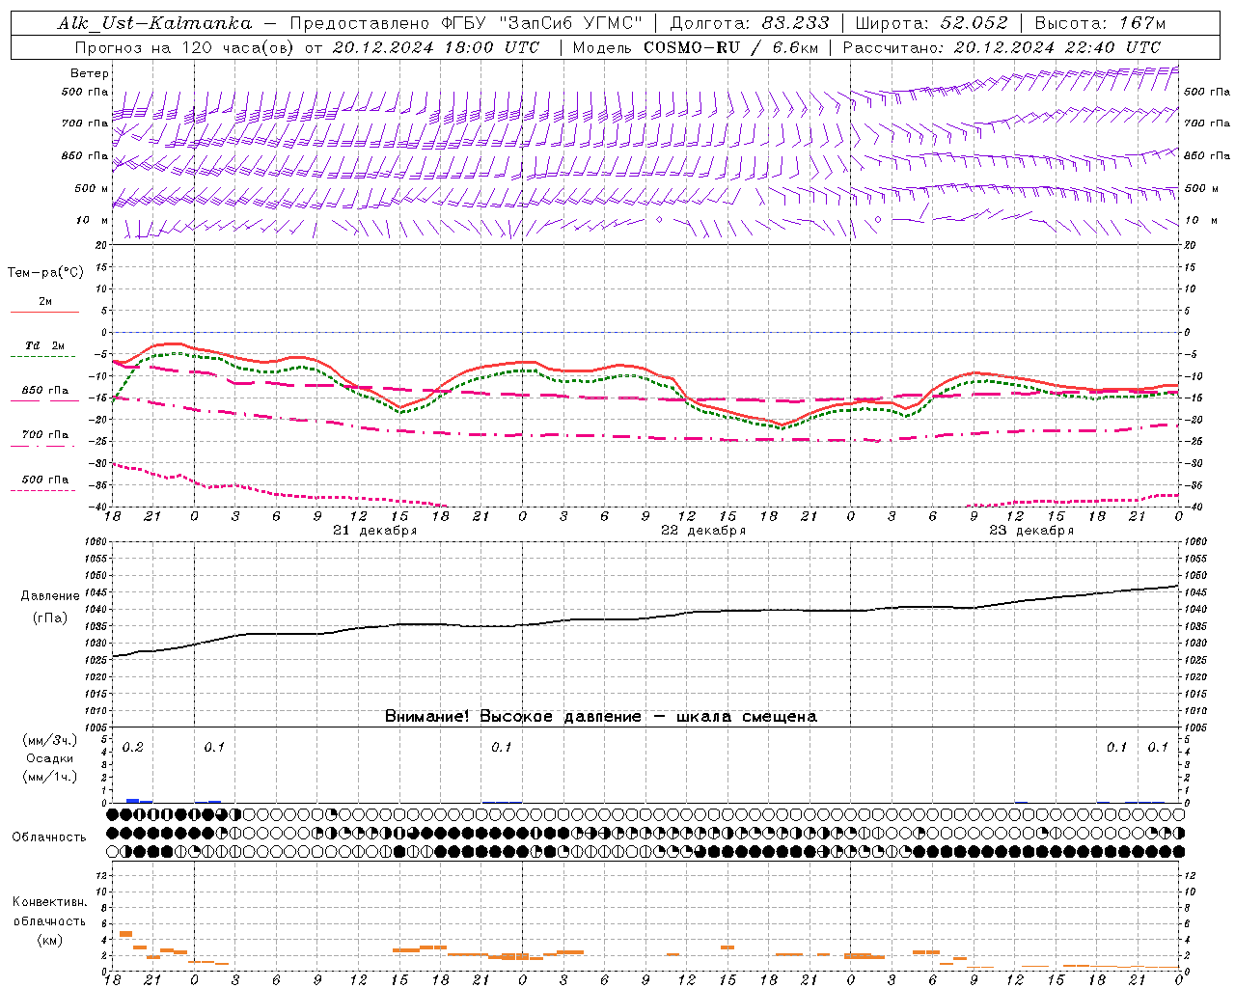The image size is (1235, 988).
Task: Click the Td 2м legend entry
Action: [x=44, y=345]
